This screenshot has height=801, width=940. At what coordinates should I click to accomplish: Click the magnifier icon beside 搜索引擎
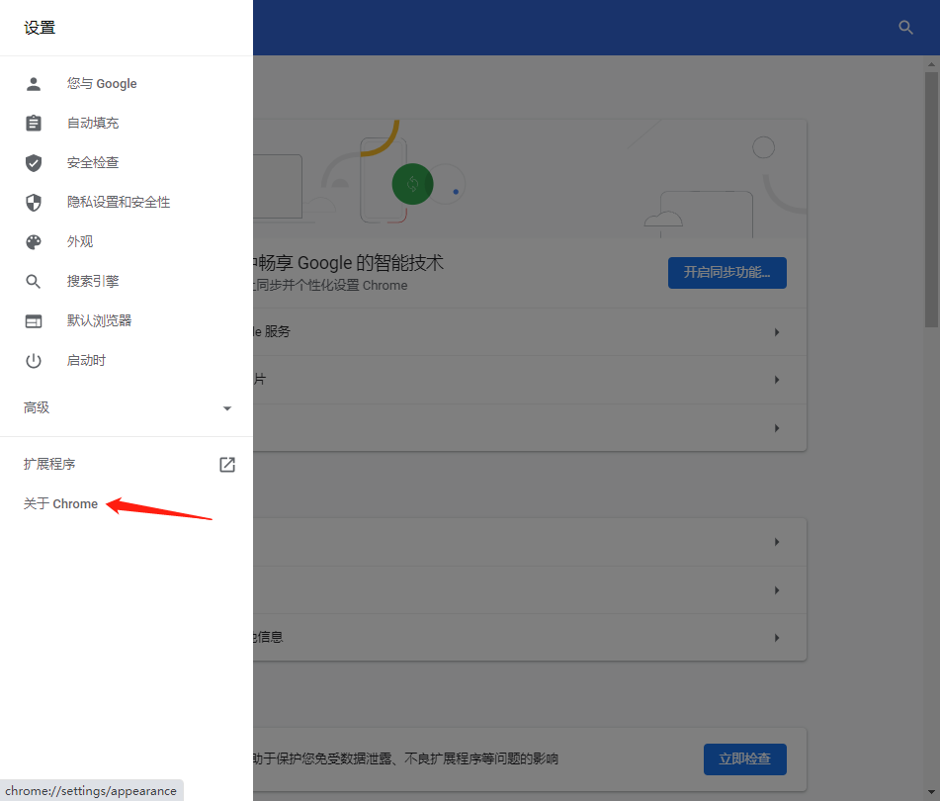[x=34, y=281]
